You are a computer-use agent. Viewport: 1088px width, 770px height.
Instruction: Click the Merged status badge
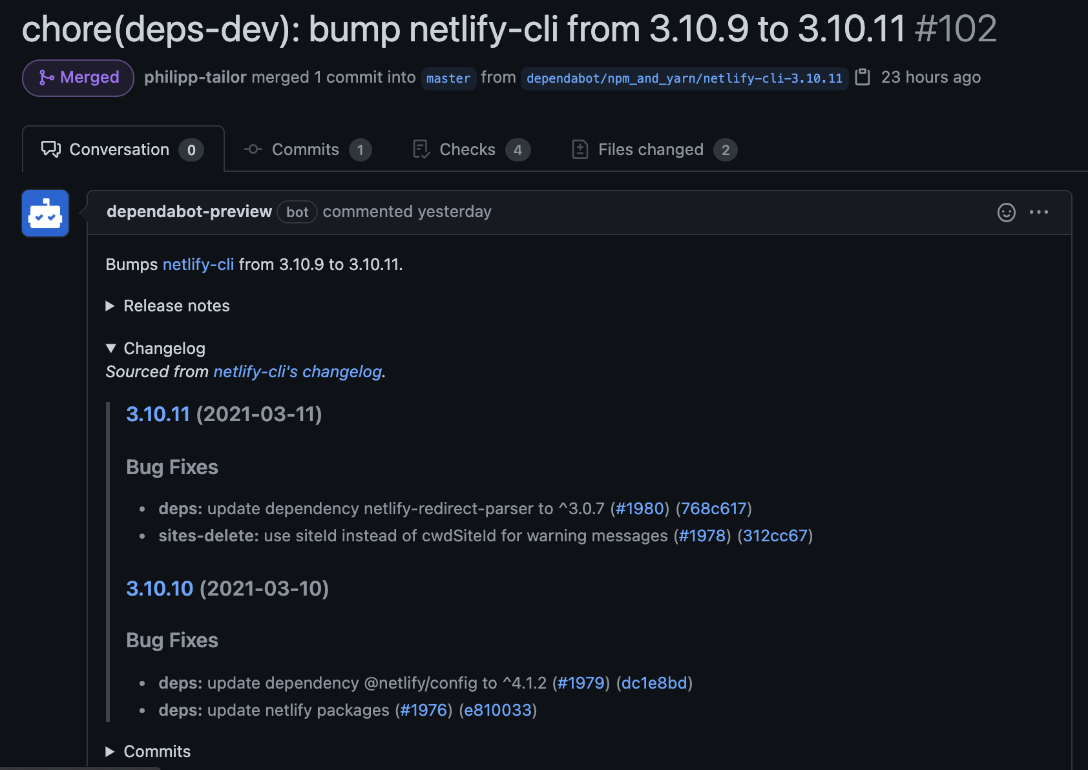point(78,78)
